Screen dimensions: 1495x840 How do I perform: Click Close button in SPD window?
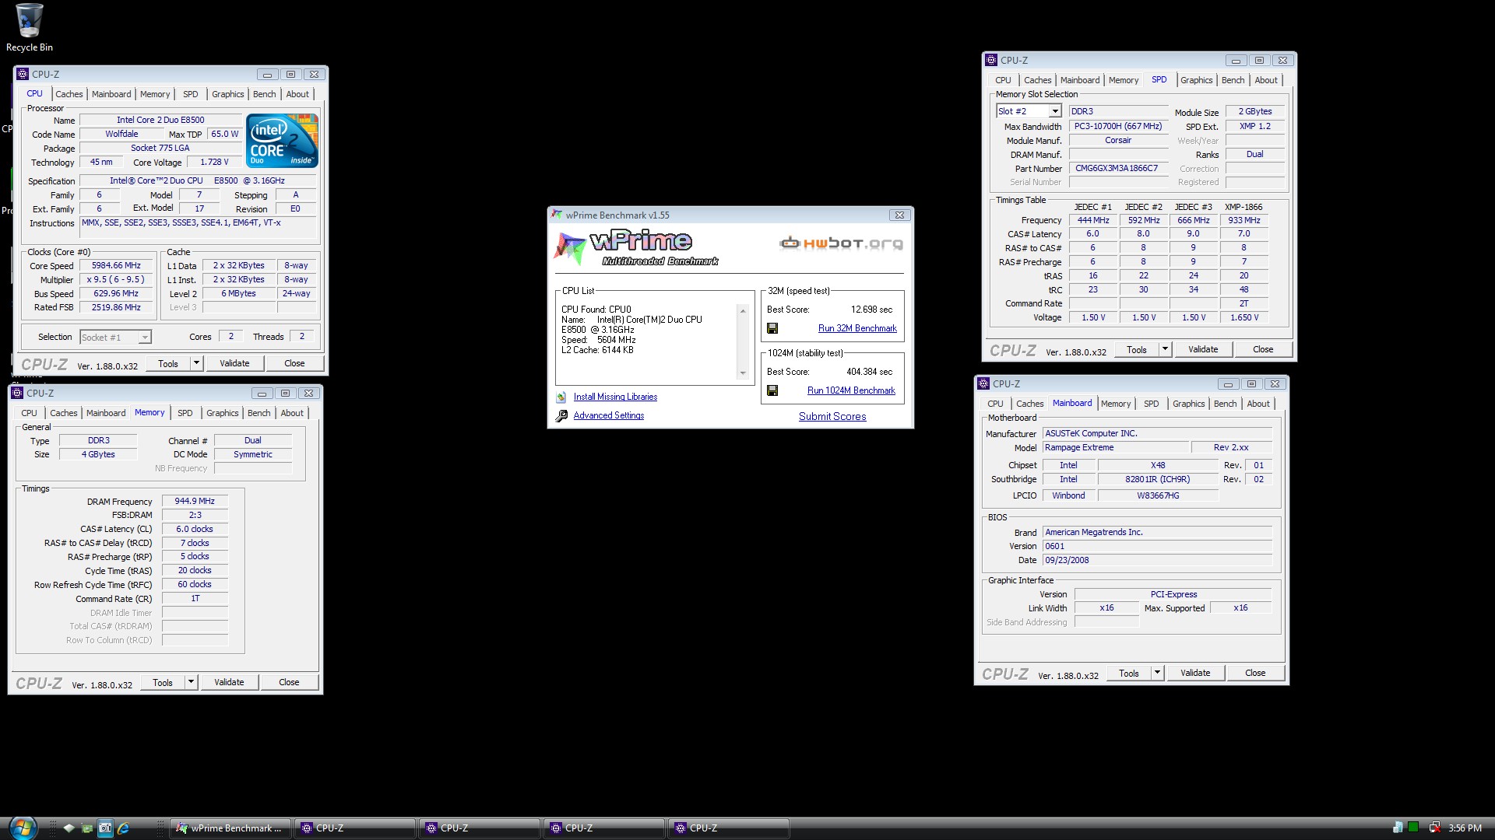(1263, 349)
